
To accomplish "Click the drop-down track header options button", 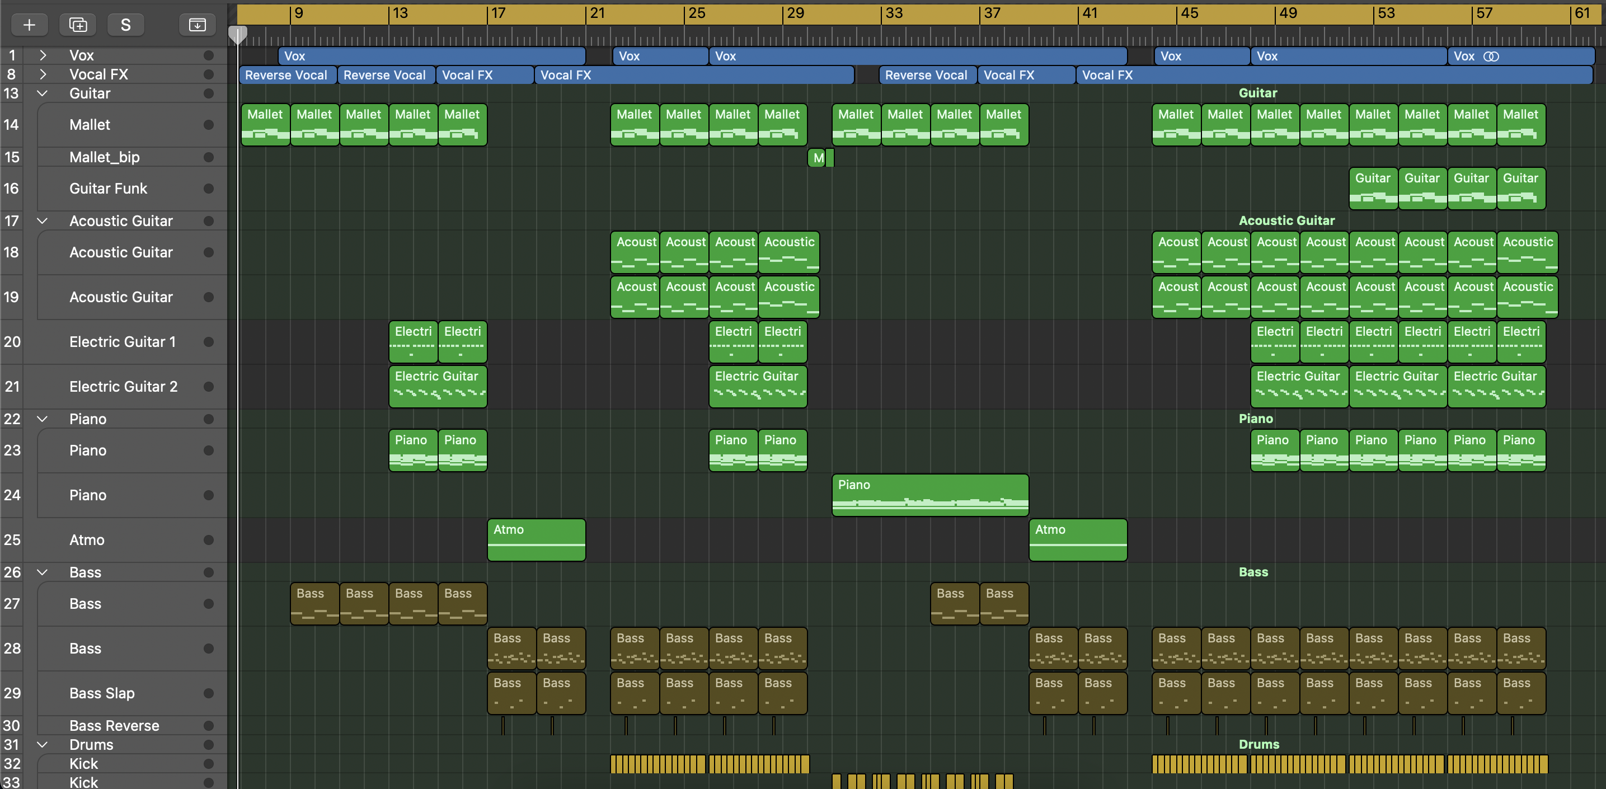I will (x=197, y=24).
